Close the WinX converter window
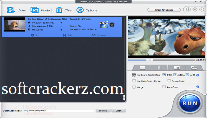This screenshot has height=118, width=207. pyautogui.click(x=201, y=1)
